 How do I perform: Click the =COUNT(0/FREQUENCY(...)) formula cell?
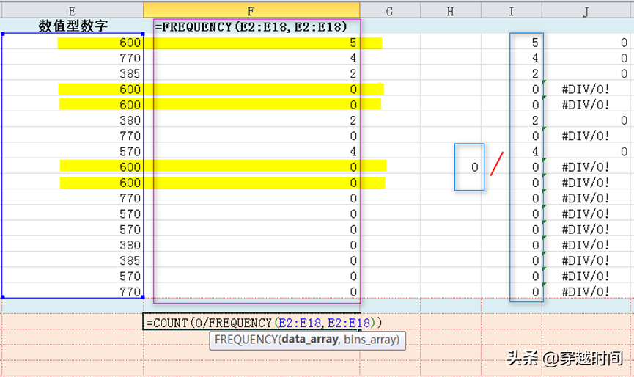point(251,323)
